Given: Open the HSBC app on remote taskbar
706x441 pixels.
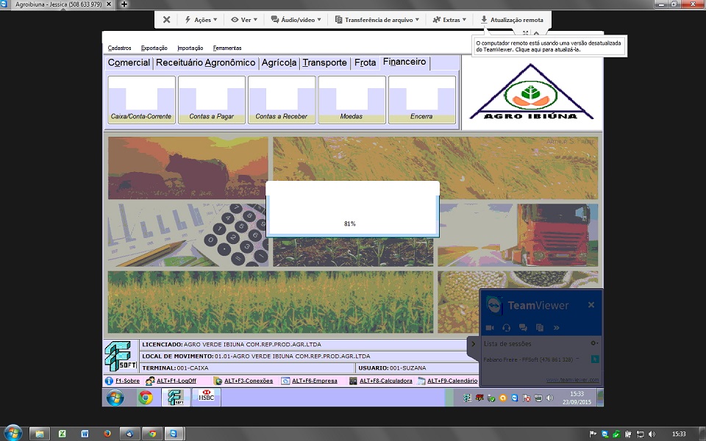Looking at the screenshot, I should point(206,396).
